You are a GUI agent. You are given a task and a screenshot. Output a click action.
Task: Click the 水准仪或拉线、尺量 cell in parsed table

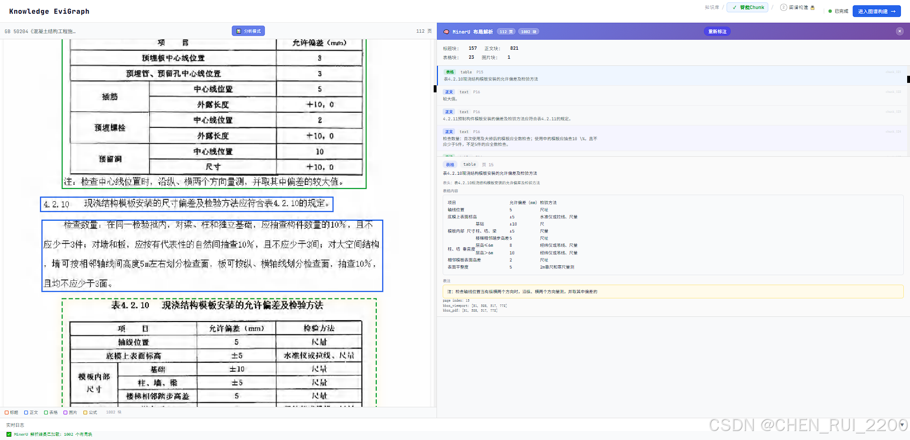coord(559,217)
